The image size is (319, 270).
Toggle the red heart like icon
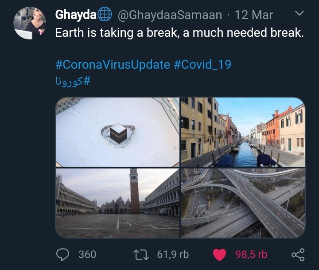[219, 255]
